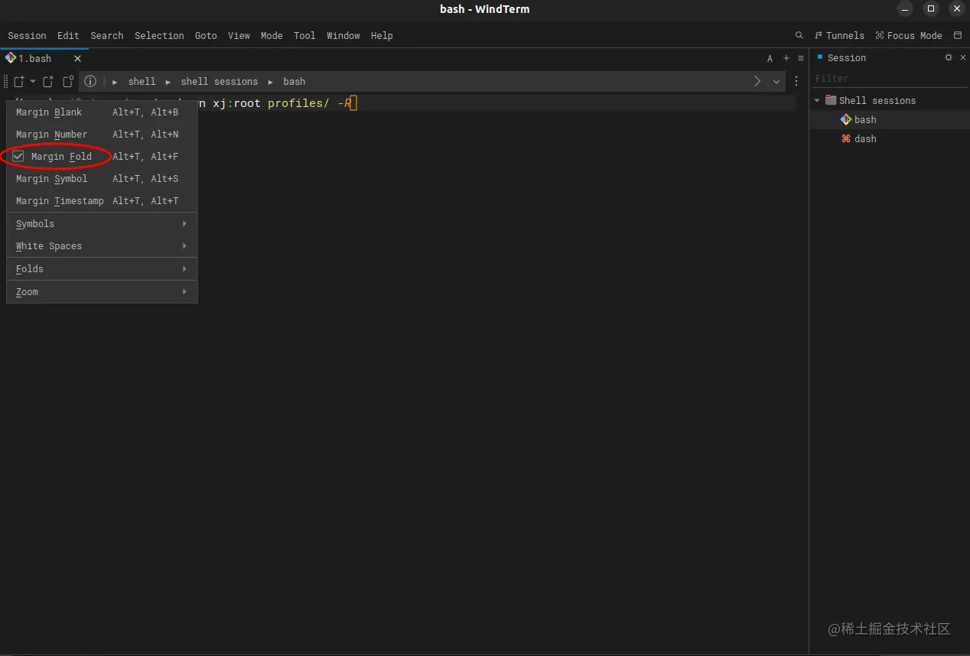Click the 'shell sessions' breadcrumb
Screen dimensions: 970x656
(219, 81)
